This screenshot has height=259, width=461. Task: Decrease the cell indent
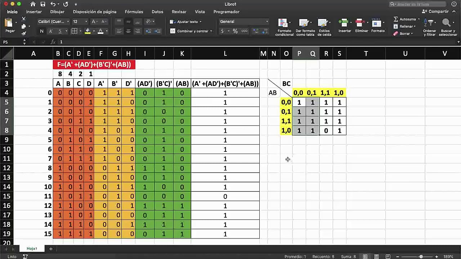pyautogui.click(x=148, y=31)
